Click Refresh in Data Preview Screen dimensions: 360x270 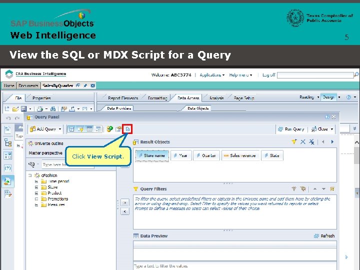pos(324,236)
